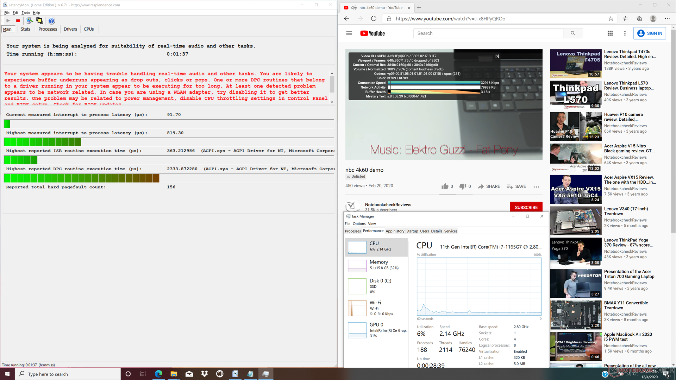
Task: Open the LatencyMon File menu
Action: click(7, 13)
